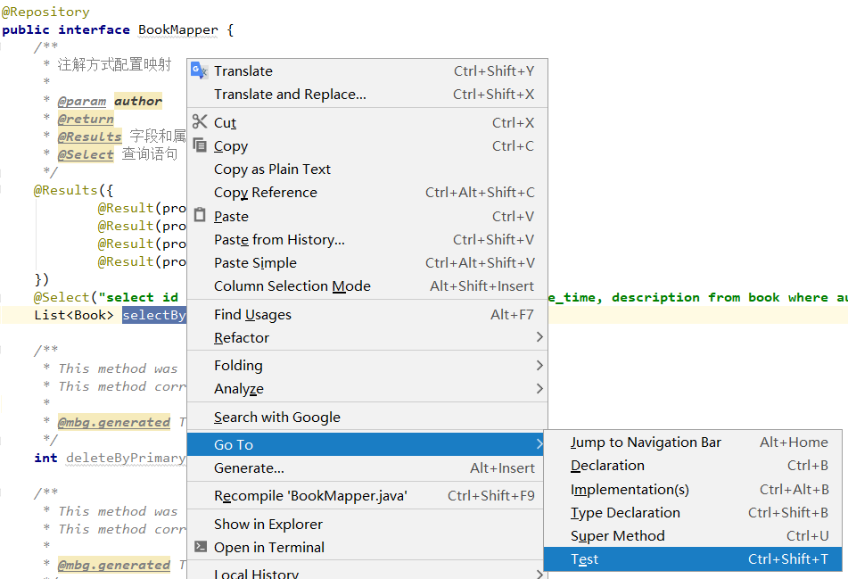Screen dimensions: 848x579
Task: Click the terminal icon next to Open in Terminal
Action: point(200,547)
